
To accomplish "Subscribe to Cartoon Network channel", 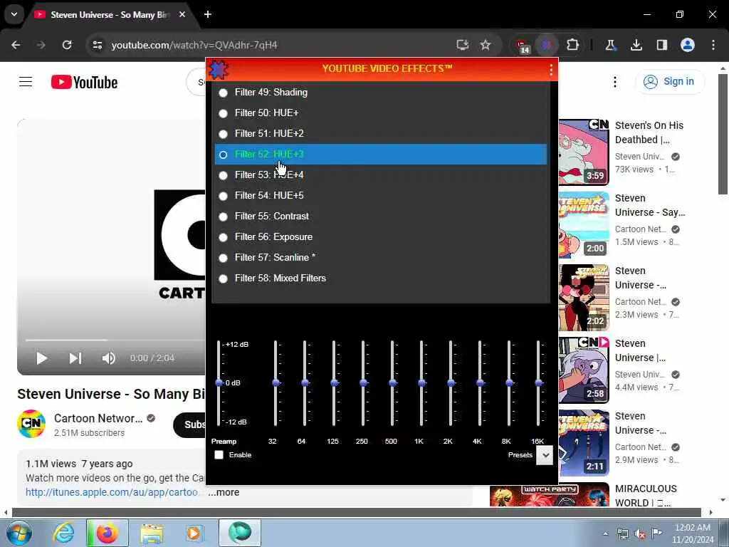I will point(189,424).
